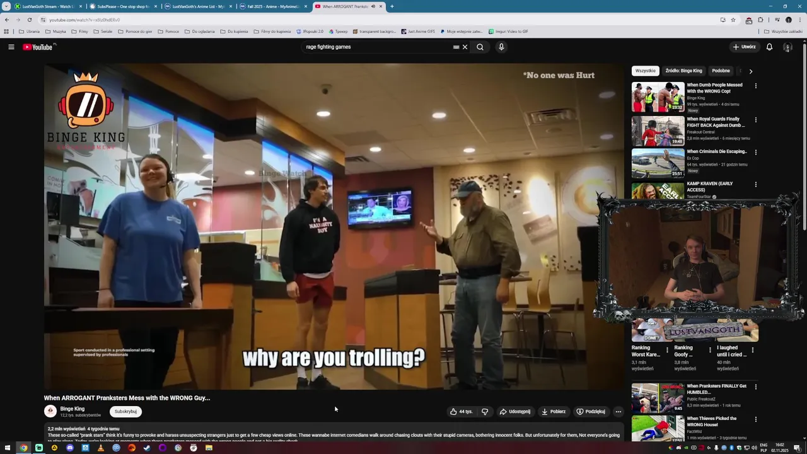The height and width of the screenshot is (454, 807).
Task: Open the YouTube guide hamburger menu
Action: coord(11,47)
